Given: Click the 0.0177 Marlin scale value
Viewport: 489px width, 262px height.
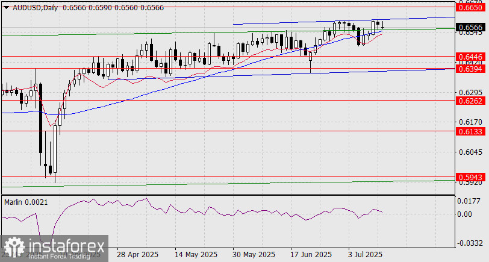Looking at the screenshot, I should (469, 201).
